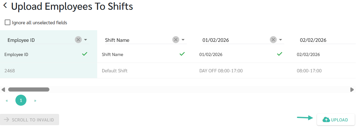
Task: Expand the 01/02/2026 column dropdown
Action: point(281,40)
